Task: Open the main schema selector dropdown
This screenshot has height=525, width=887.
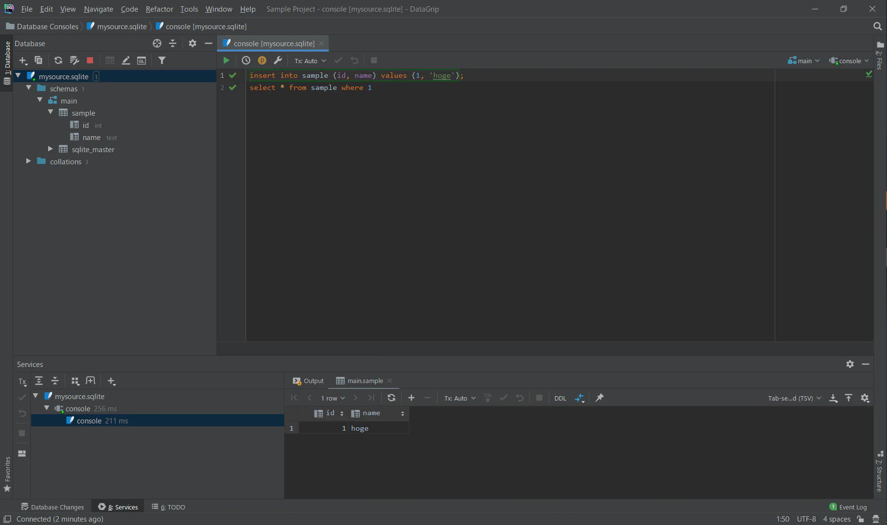Action: click(804, 61)
